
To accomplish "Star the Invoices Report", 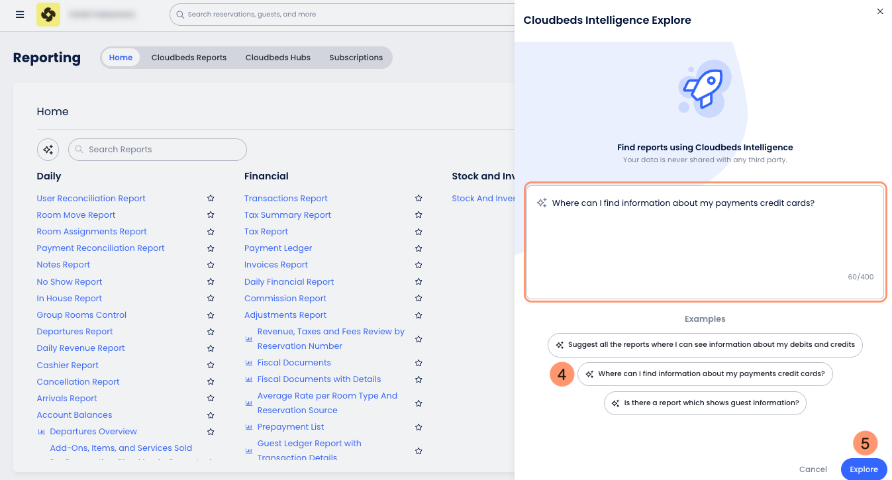I will 419,265.
